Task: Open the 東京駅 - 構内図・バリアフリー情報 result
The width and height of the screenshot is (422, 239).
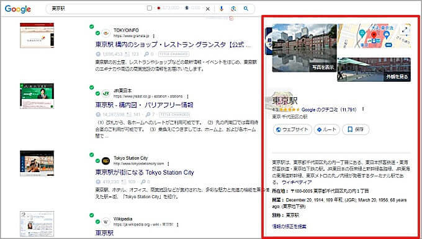Action: (144, 105)
